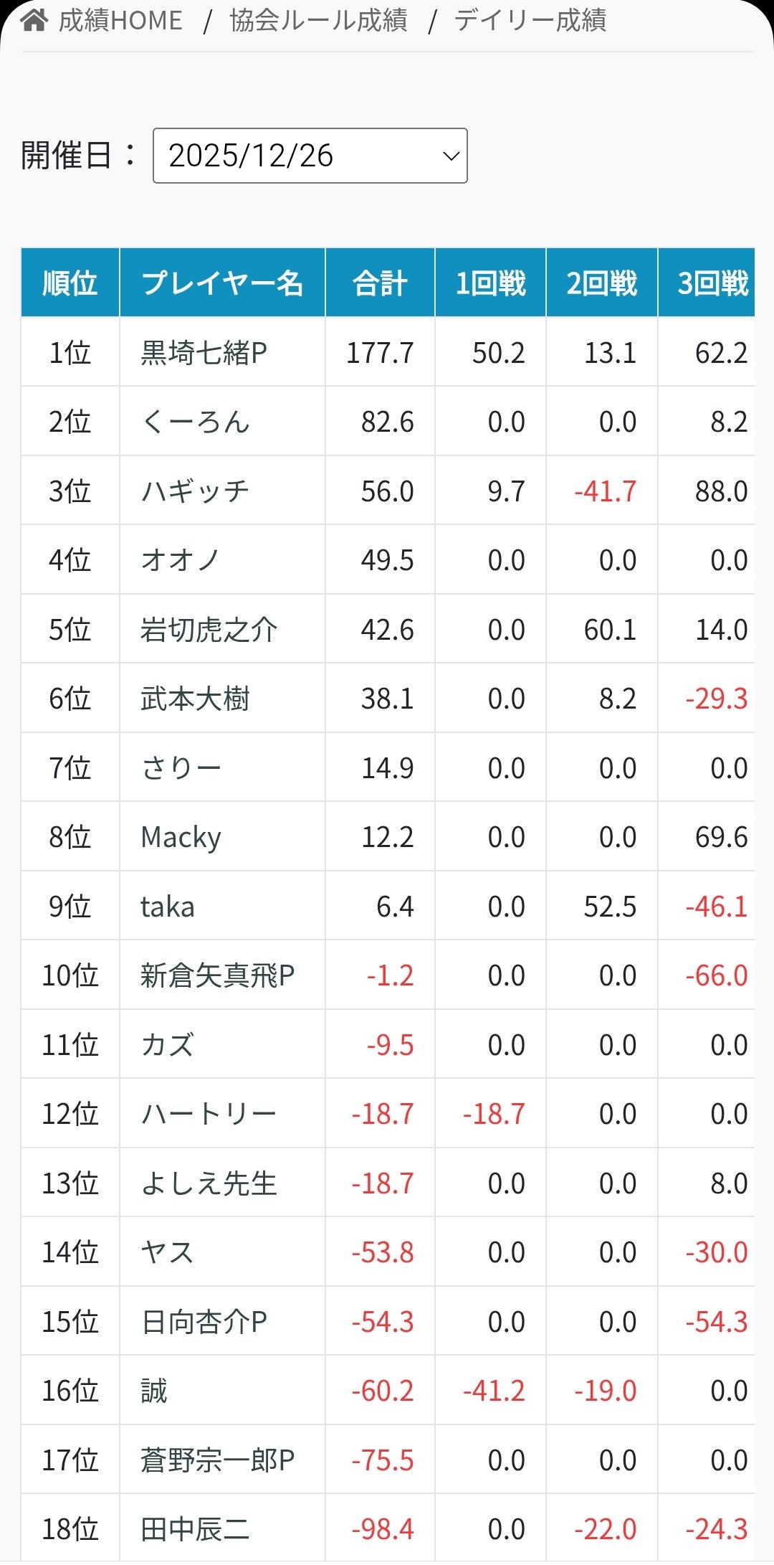
Task: Click the デイリー成績 breadcrumb text
Action: [x=530, y=20]
